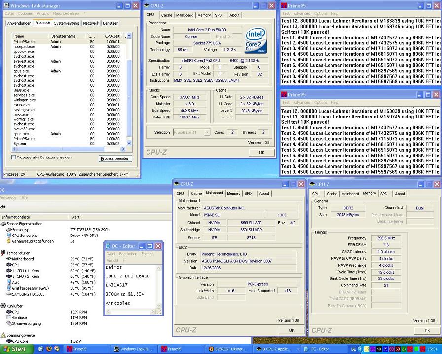Select Windows Task-Manager taskbar button
442x354 pixels.
[133, 349]
